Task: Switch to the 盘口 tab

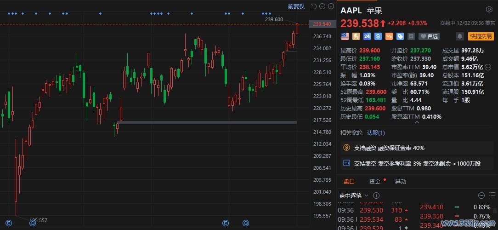Action: (349, 182)
